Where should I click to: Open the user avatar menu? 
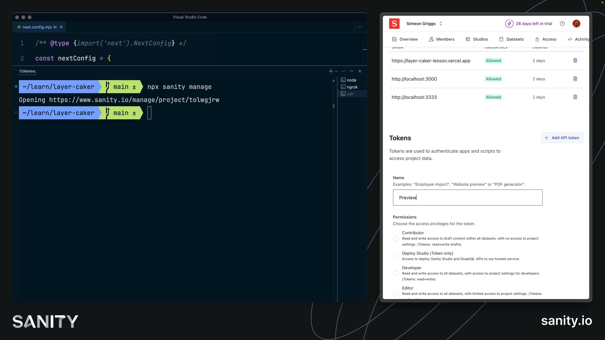[576, 24]
